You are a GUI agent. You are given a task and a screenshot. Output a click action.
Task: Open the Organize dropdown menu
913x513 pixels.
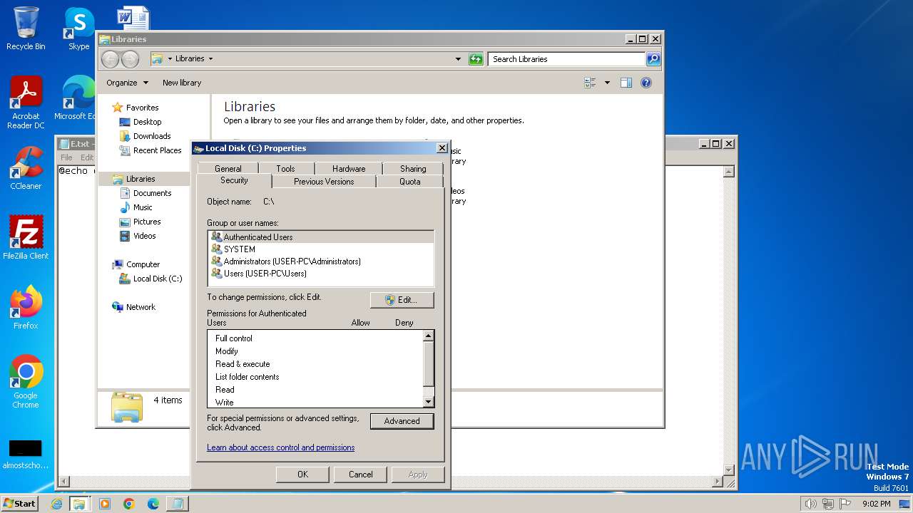127,83
